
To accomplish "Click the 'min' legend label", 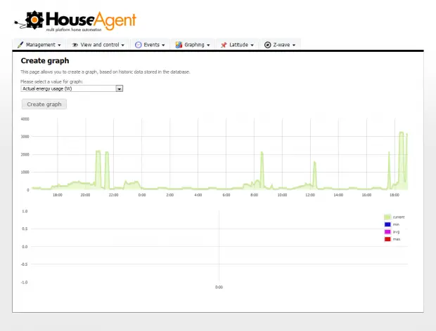I will 396,224.
